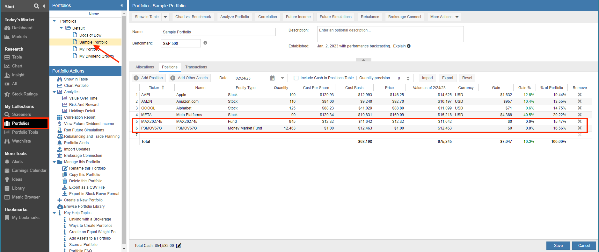Open Stock Ratings in the sidebar
This screenshot has height=252, width=599.
point(25,94)
